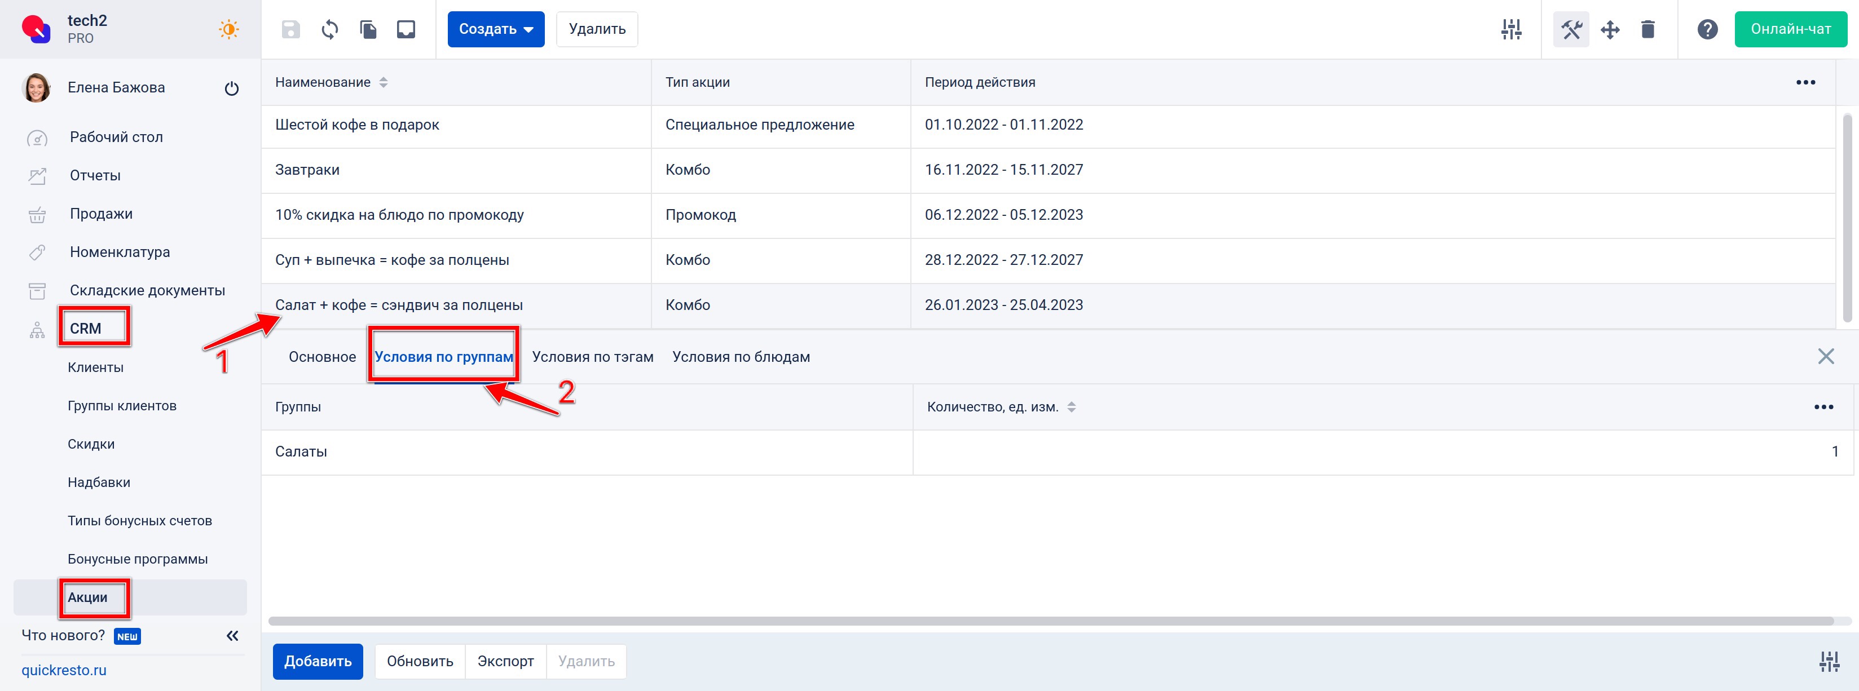1859x691 pixels.
Task: Open Отчеты in sidebar
Action: click(95, 175)
